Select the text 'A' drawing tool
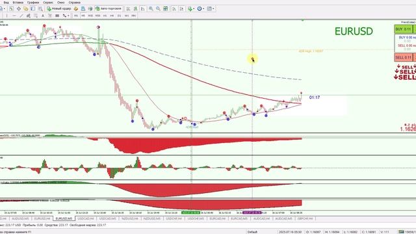Image resolution: width=416 pixels, height=234 pixels. pyautogui.click(x=43, y=16)
